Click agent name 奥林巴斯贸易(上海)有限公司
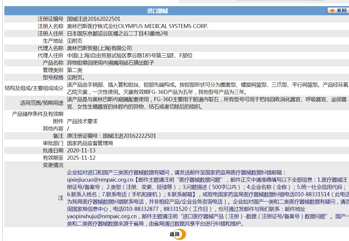349x241 pixels. click(99, 48)
